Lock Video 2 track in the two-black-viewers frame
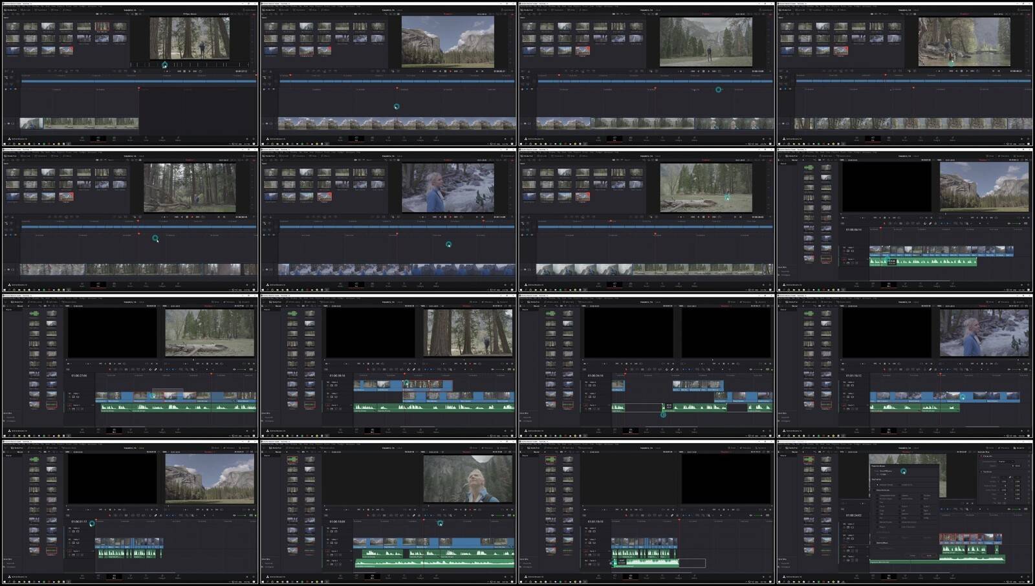Screen dimensions: 1035x586 (586, 385)
